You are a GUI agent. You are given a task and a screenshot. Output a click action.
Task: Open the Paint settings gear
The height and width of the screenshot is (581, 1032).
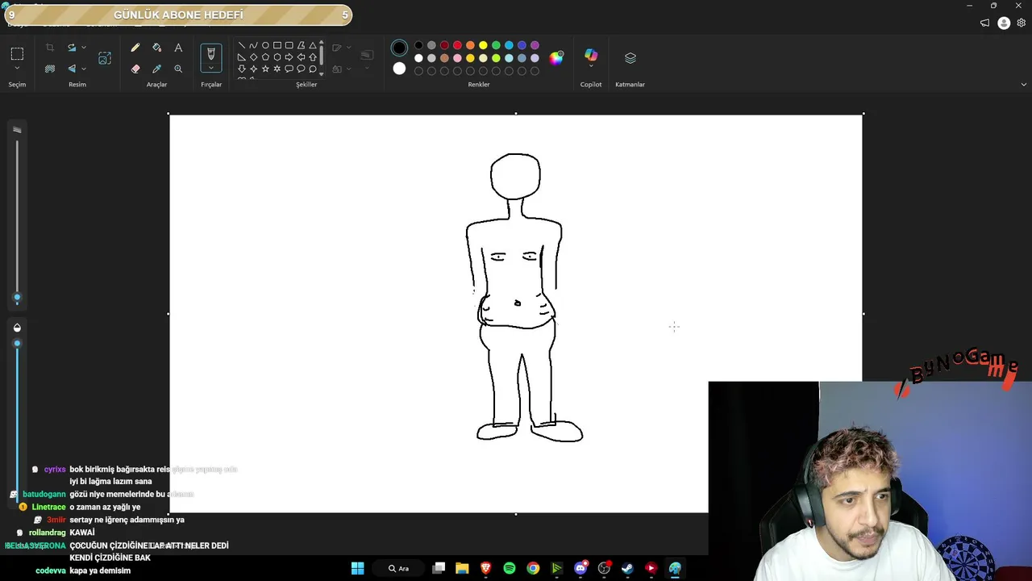(x=1022, y=23)
